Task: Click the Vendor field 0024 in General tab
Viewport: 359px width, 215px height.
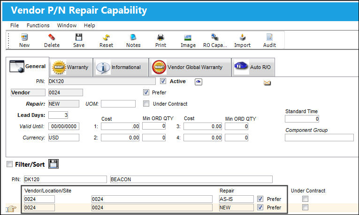Action: [x=66, y=92]
